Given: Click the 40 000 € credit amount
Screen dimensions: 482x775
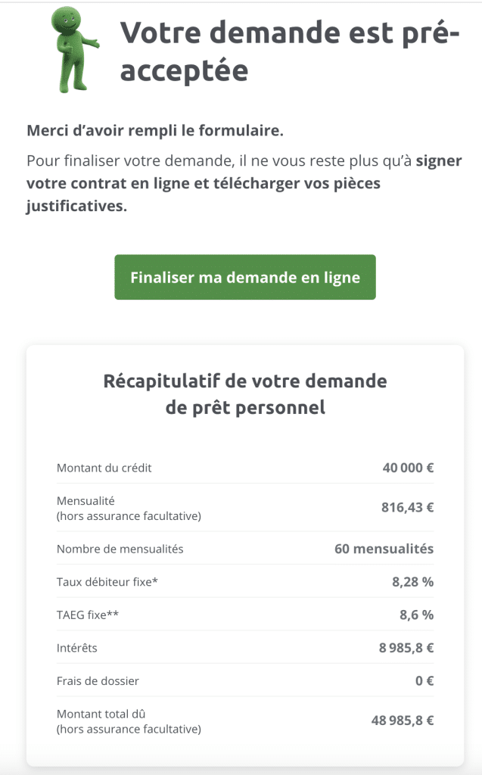Looking at the screenshot, I should coord(408,468).
